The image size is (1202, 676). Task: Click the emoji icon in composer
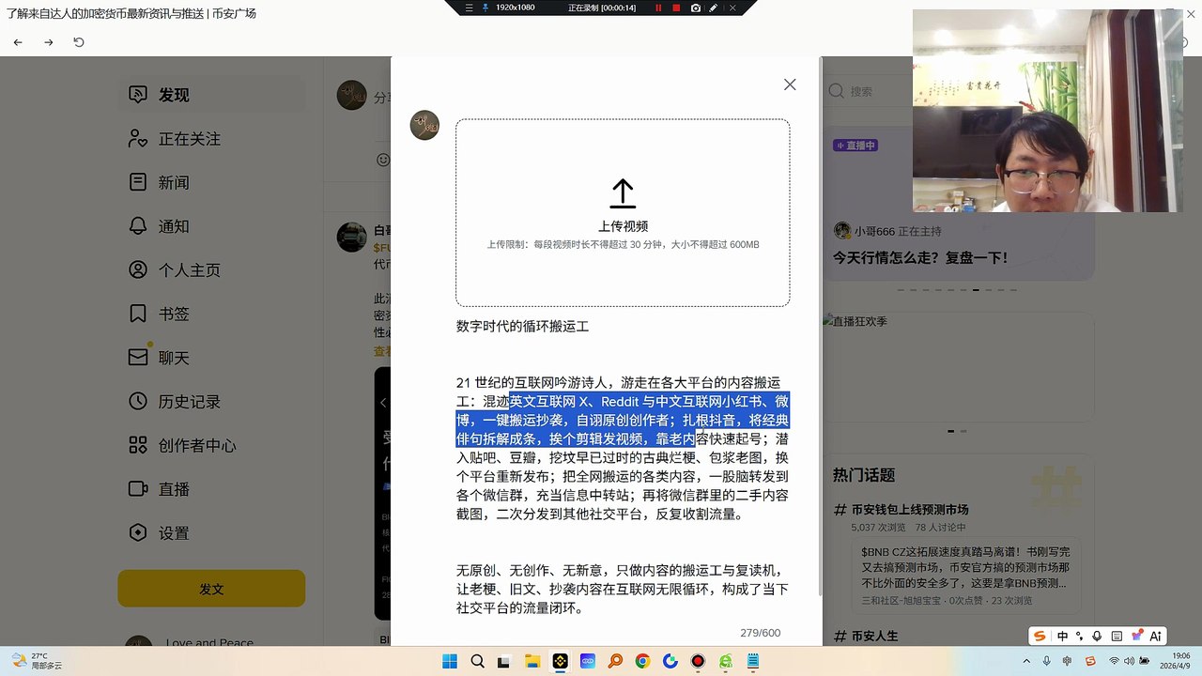[x=382, y=160]
